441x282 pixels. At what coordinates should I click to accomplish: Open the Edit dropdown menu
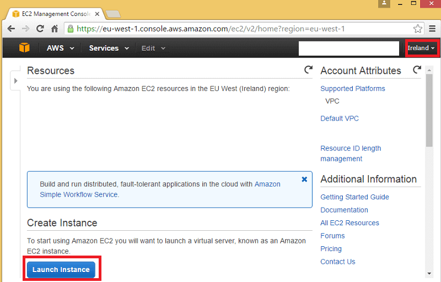click(x=153, y=48)
